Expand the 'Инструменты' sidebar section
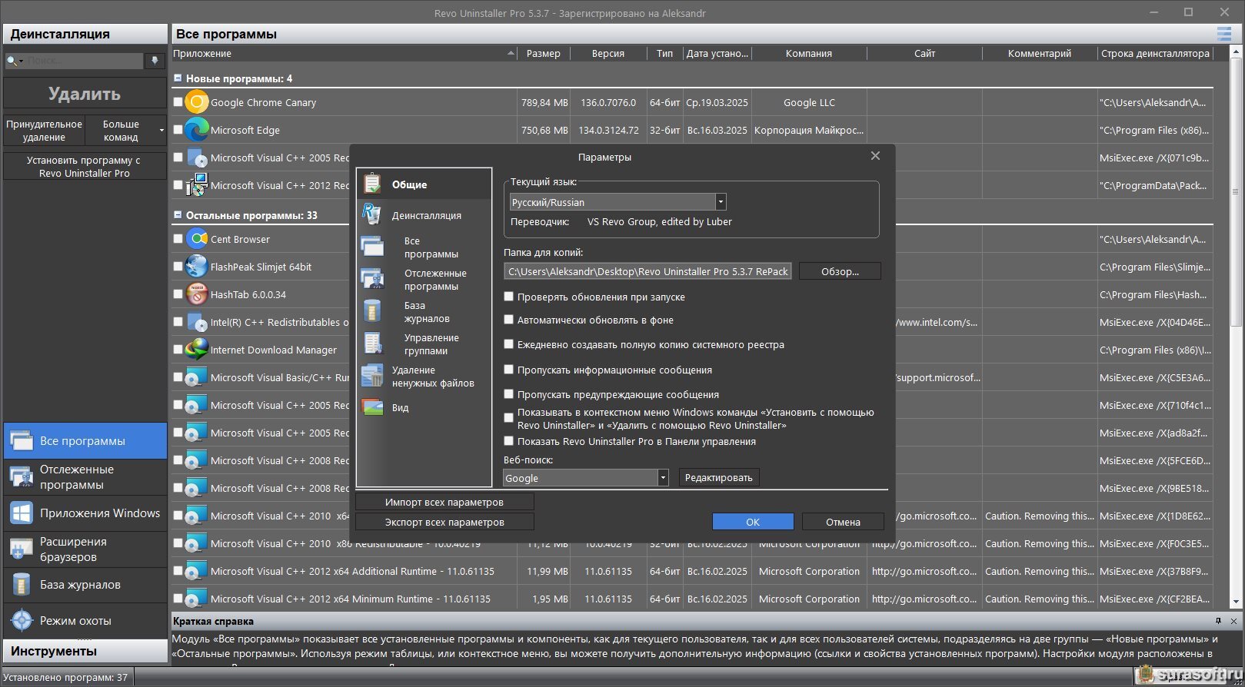 [85, 651]
